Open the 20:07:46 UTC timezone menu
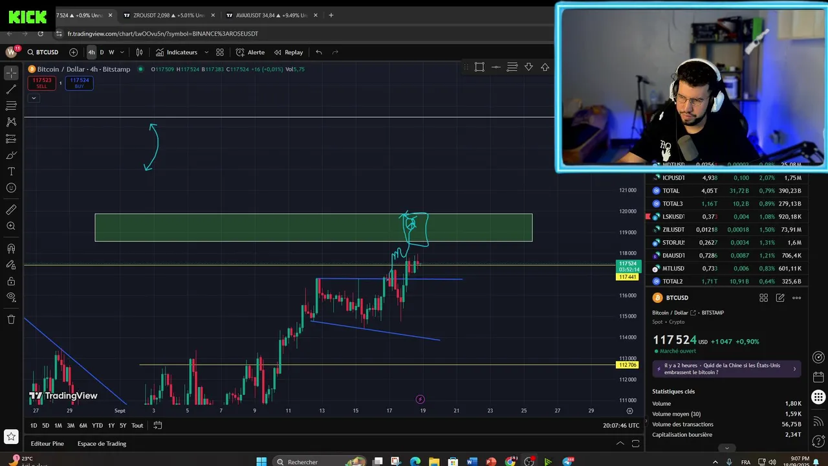 621,425
